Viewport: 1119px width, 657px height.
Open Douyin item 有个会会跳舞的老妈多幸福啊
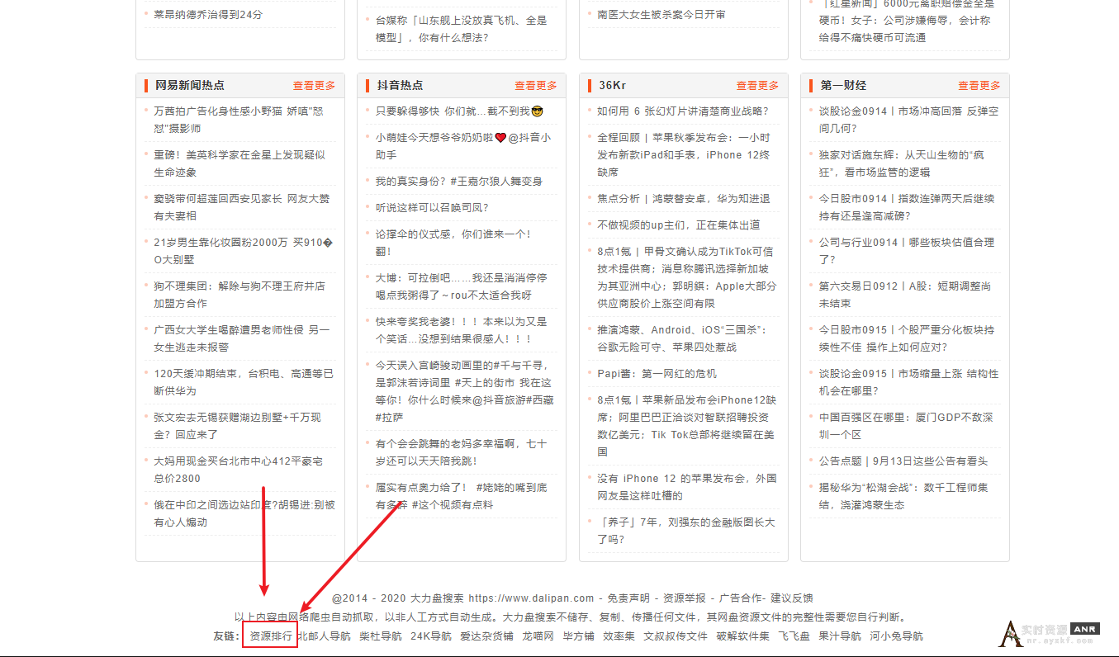(x=461, y=452)
